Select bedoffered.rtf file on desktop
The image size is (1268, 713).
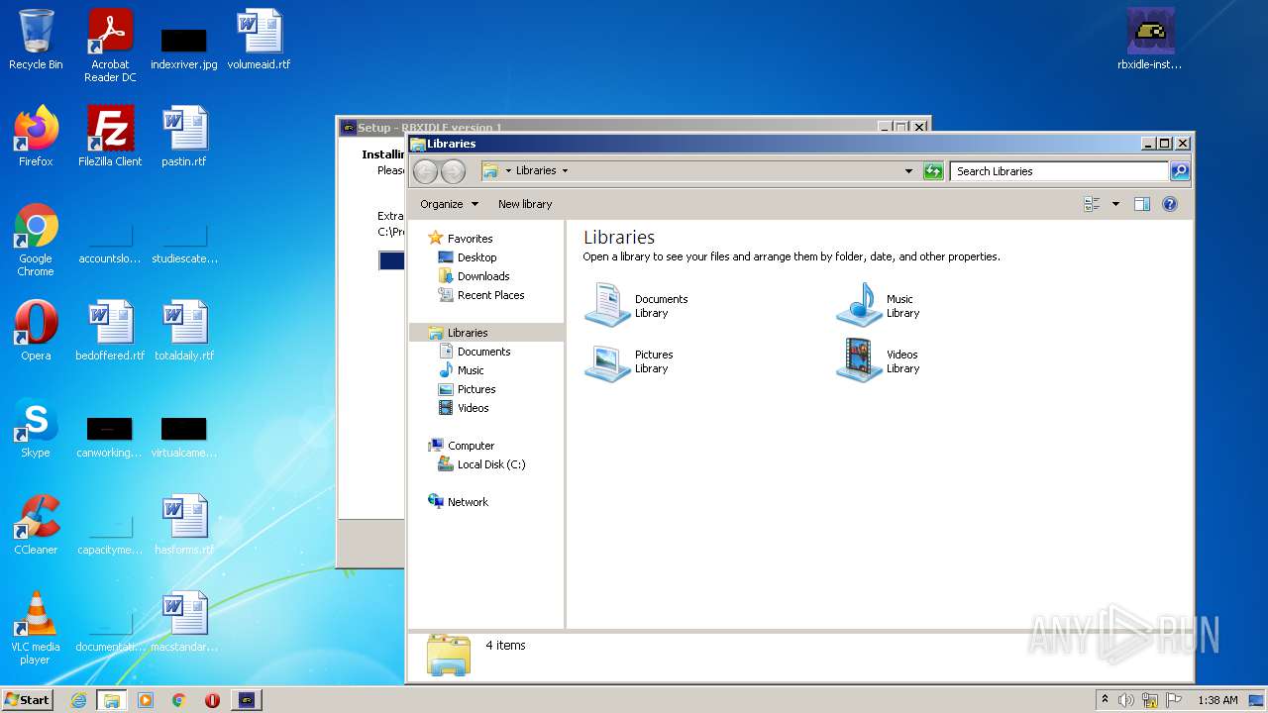click(x=110, y=331)
